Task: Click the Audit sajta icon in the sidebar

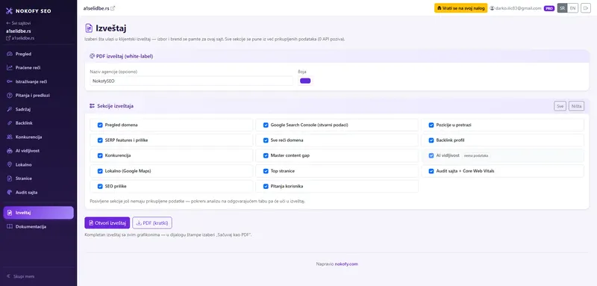Action: (10, 193)
